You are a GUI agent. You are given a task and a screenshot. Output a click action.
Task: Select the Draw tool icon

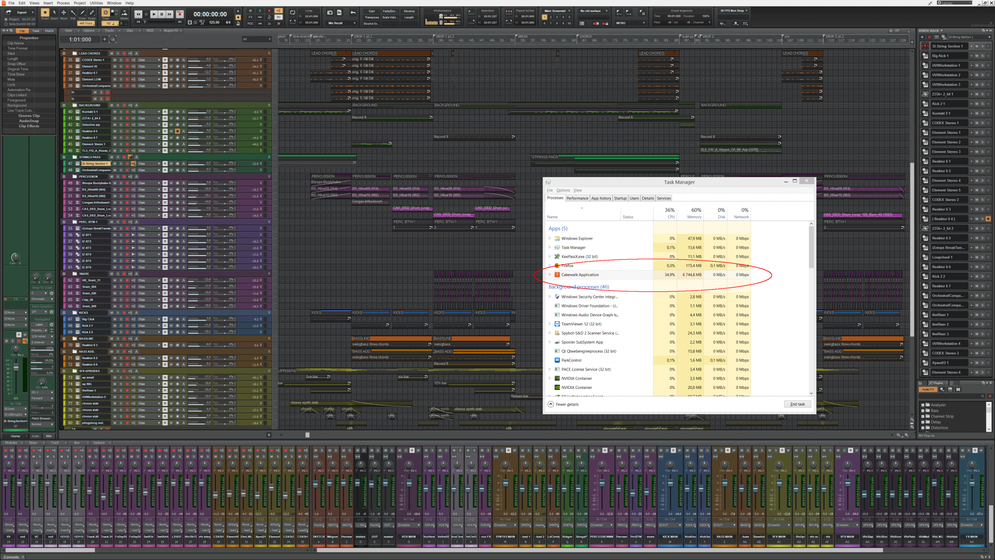82,12
